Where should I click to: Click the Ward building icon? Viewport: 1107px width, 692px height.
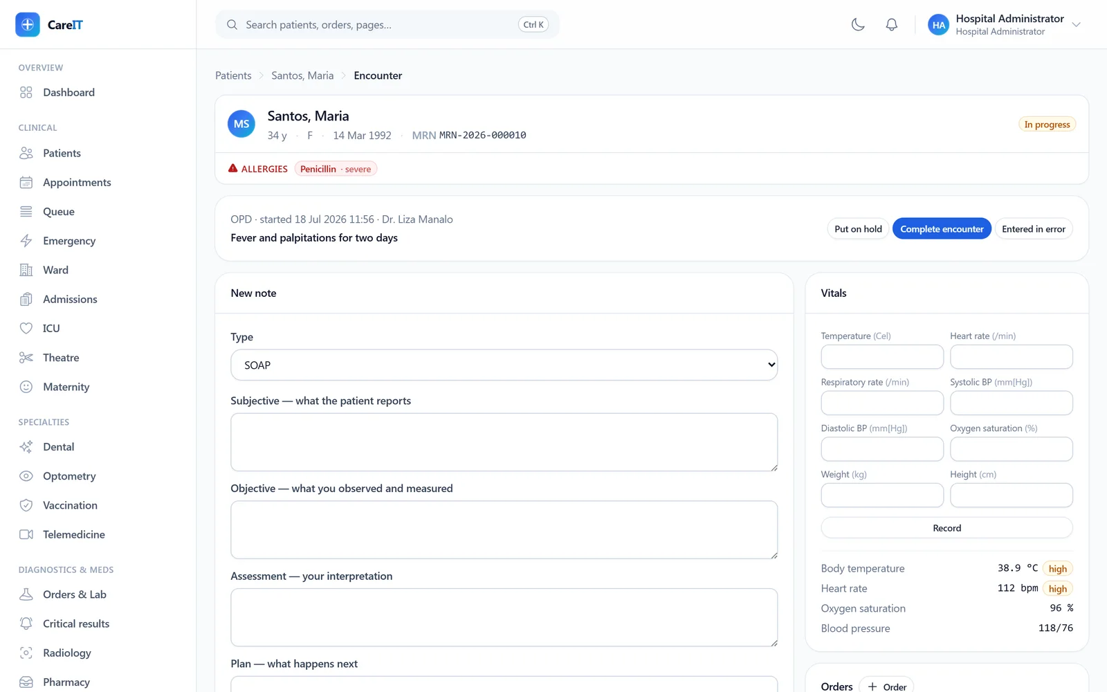pos(26,270)
